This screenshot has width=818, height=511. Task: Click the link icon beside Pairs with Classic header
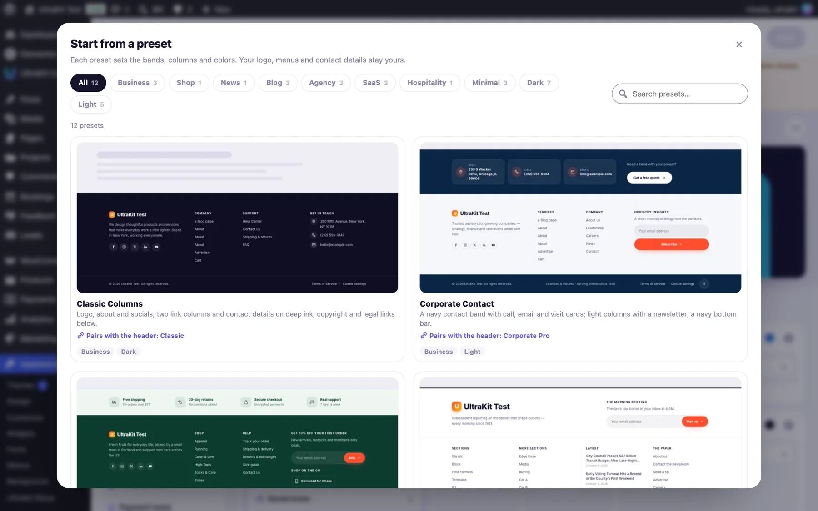click(80, 336)
